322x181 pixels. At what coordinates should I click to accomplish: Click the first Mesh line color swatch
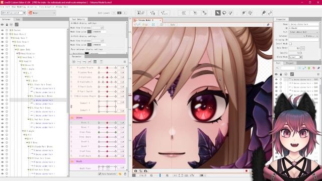coord(90,32)
